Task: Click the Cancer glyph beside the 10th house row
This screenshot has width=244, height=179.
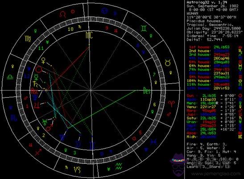Action: point(240,81)
